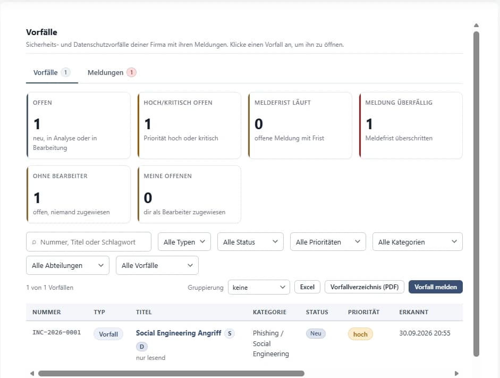Sort by the KATEGORIE column header

point(269,312)
